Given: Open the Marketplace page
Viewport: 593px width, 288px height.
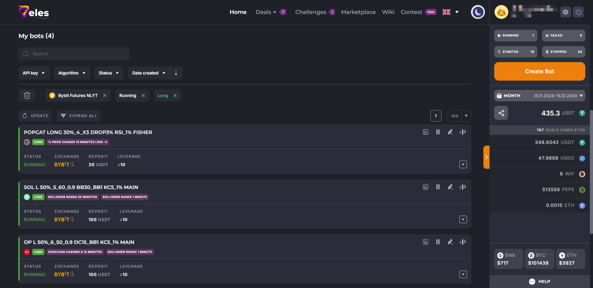Looking at the screenshot, I should click(358, 12).
